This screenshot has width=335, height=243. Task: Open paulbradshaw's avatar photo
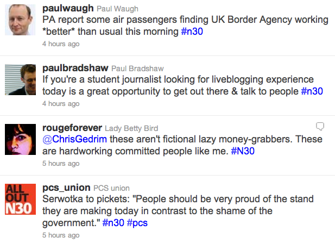21,79
